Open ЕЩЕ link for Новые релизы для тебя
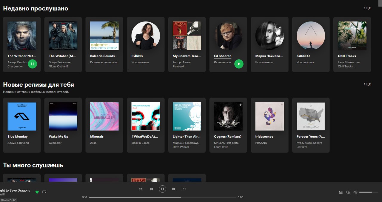Screen dimensions: 382x202 click(367, 84)
